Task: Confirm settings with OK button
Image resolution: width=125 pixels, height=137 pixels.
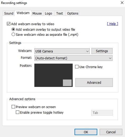Action: tap(86, 132)
